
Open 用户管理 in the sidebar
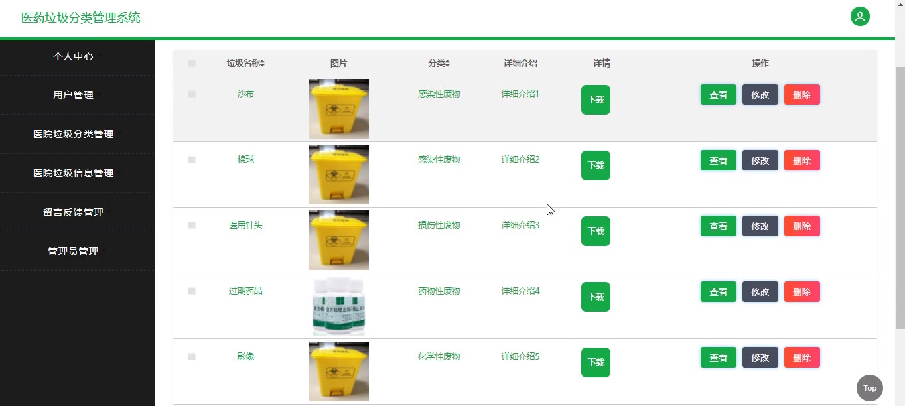[78, 95]
